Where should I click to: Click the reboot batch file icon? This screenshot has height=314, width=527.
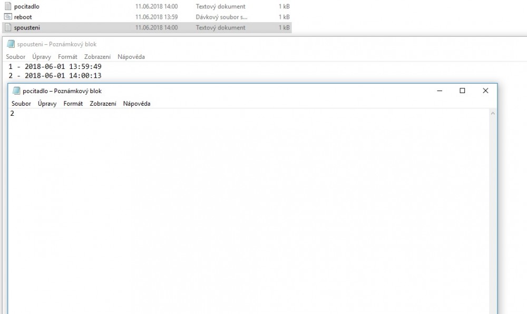point(8,17)
